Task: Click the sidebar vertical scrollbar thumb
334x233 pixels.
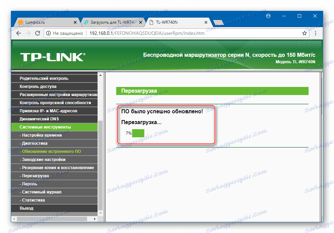Action: [x=100, y=165]
